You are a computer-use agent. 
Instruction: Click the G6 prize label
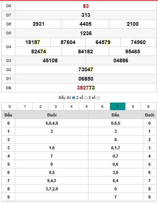(9, 24)
